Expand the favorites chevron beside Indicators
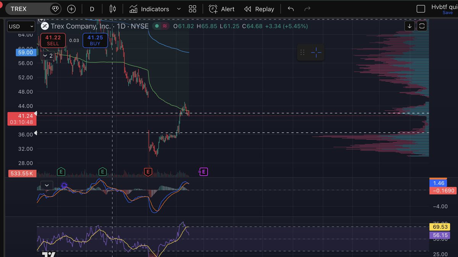The width and height of the screenshot is (458, 257). 179,9
